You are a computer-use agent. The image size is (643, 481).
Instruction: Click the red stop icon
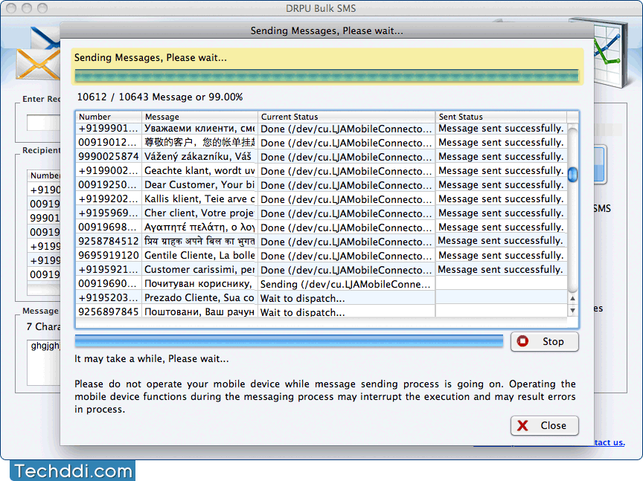point(522,341)
